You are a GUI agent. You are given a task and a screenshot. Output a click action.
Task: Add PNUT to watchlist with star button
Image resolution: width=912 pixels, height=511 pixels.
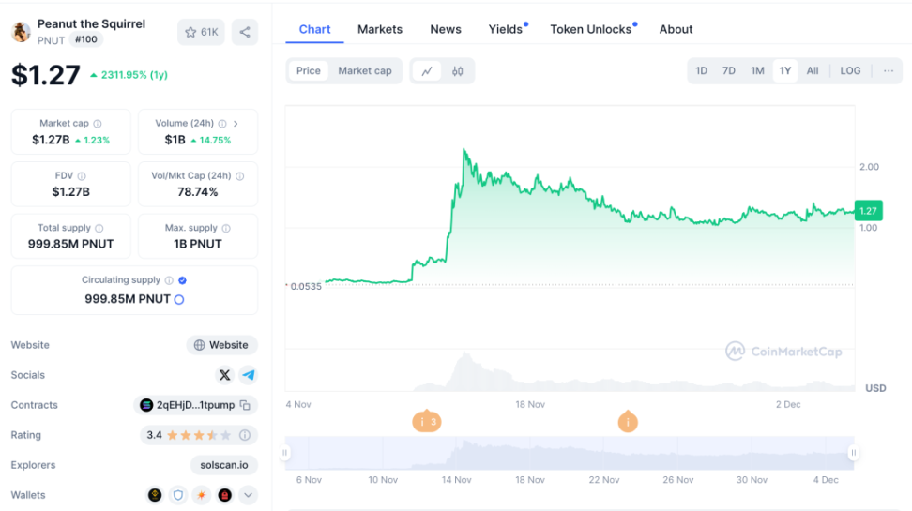pyautogui.click(x=201, y=32)
